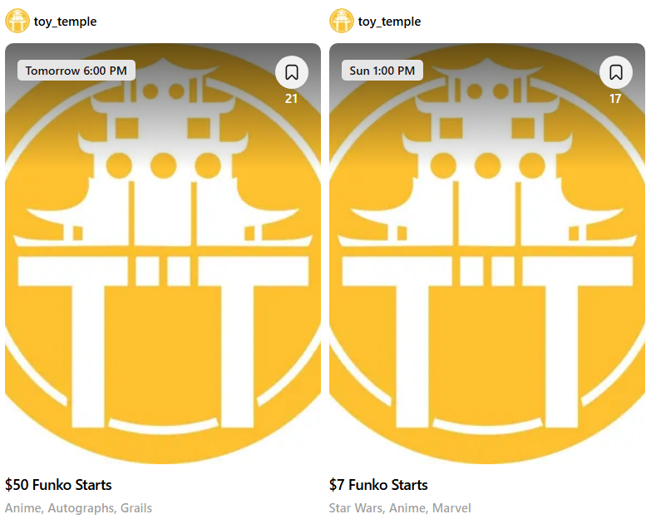651x519 pixels.
Task: Open the $50 Funko Starts show thumbnail
Action: 163,253
